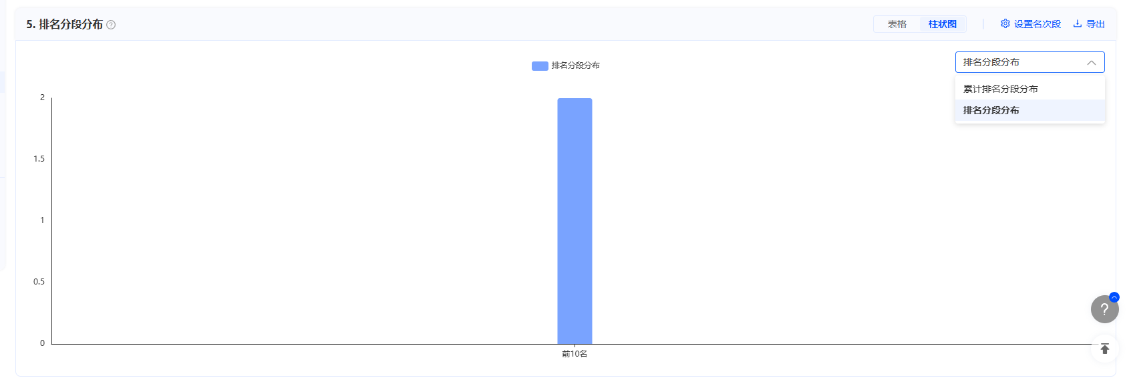
Task: Toggle the 排名分段分布 legend series
Action: 566,65
